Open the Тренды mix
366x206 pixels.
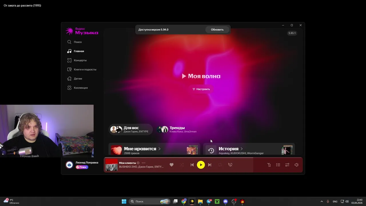coord(177,129)
